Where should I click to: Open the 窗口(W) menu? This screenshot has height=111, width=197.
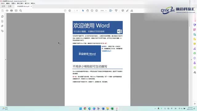[x=27, y=3]
